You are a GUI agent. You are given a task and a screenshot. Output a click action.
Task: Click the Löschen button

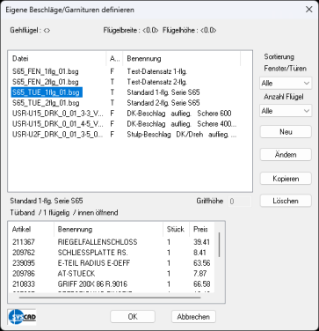(x=286, y=201)
